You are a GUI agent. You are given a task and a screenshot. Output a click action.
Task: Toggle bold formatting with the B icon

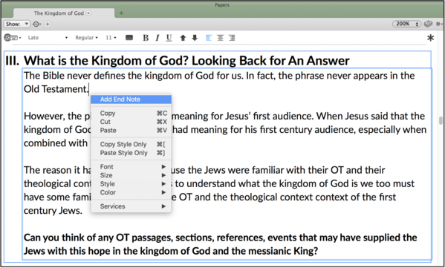click(x=146, y=38)
